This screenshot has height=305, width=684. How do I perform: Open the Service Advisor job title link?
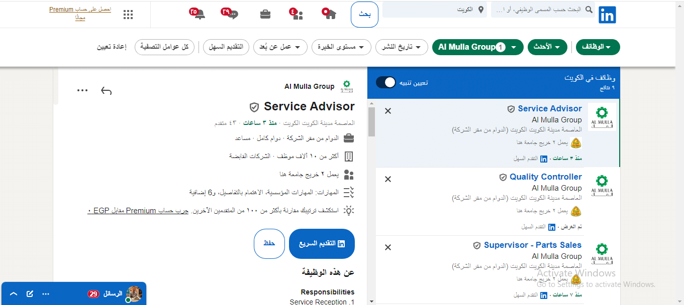click(x=550, y=108)
